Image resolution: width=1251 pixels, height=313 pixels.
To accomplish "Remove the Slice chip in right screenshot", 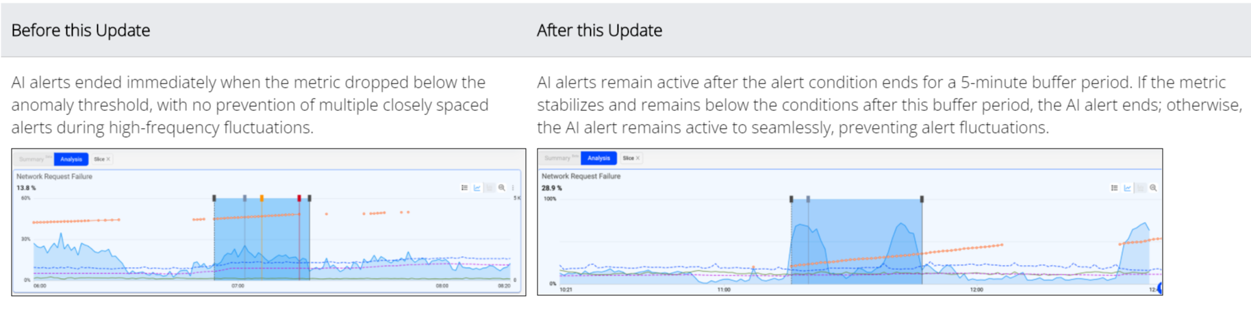I will [637, 158].
